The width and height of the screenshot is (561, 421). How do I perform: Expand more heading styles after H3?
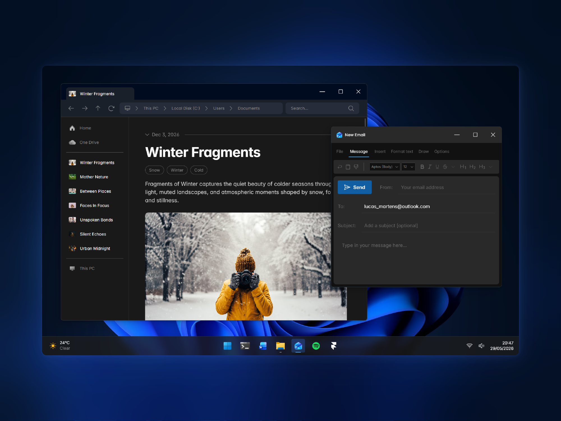click(491, 167)
